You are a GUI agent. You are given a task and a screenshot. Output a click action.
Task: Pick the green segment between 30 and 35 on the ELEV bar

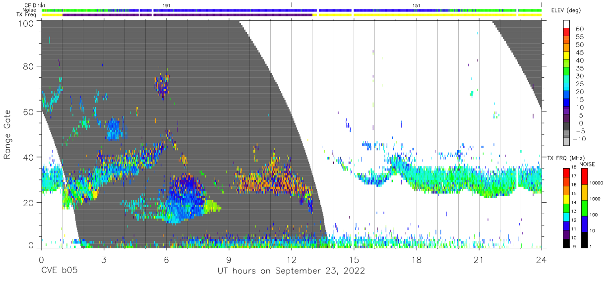coord(566,71)
